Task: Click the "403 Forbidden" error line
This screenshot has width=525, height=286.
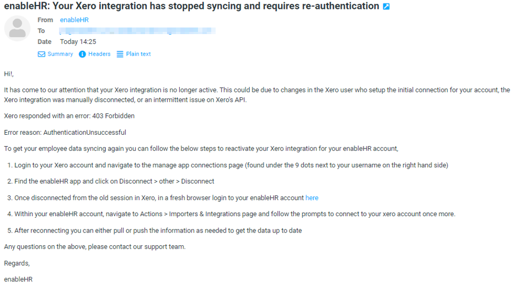Action: pyautogui.click(x=69, y=116)
